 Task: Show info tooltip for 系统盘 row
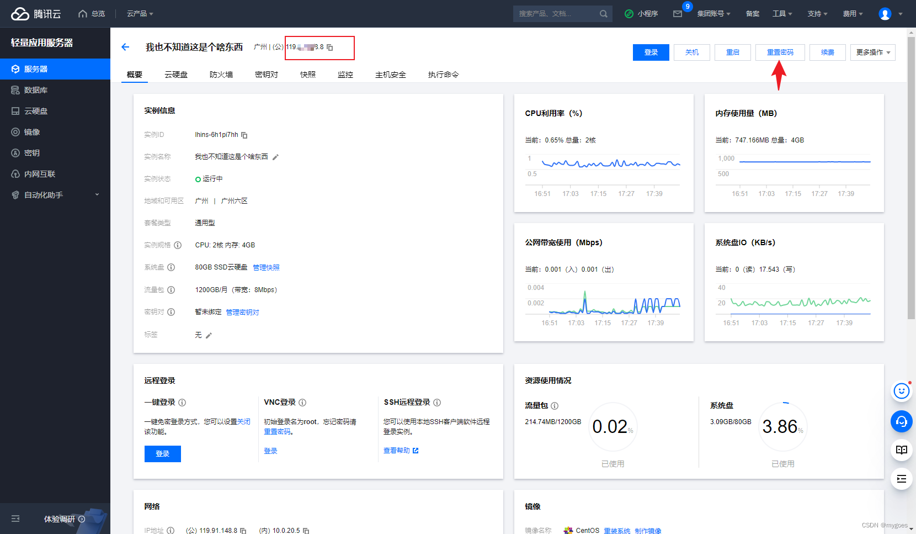click(x=171, y=267)
